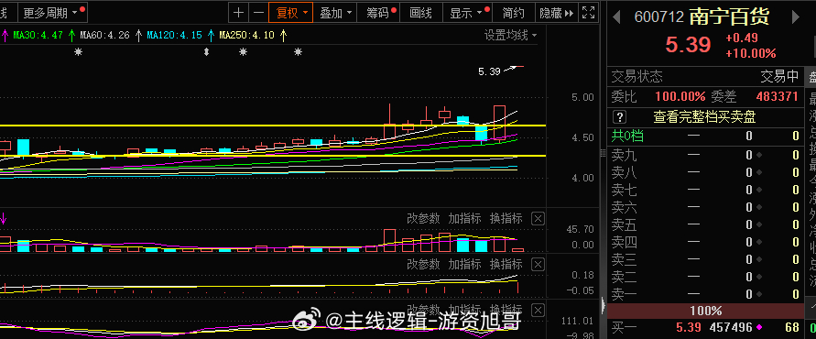The width and height of the screenshot is (816, 339).
Task: Click MA60 moving average label
Action: click(104, 36)
